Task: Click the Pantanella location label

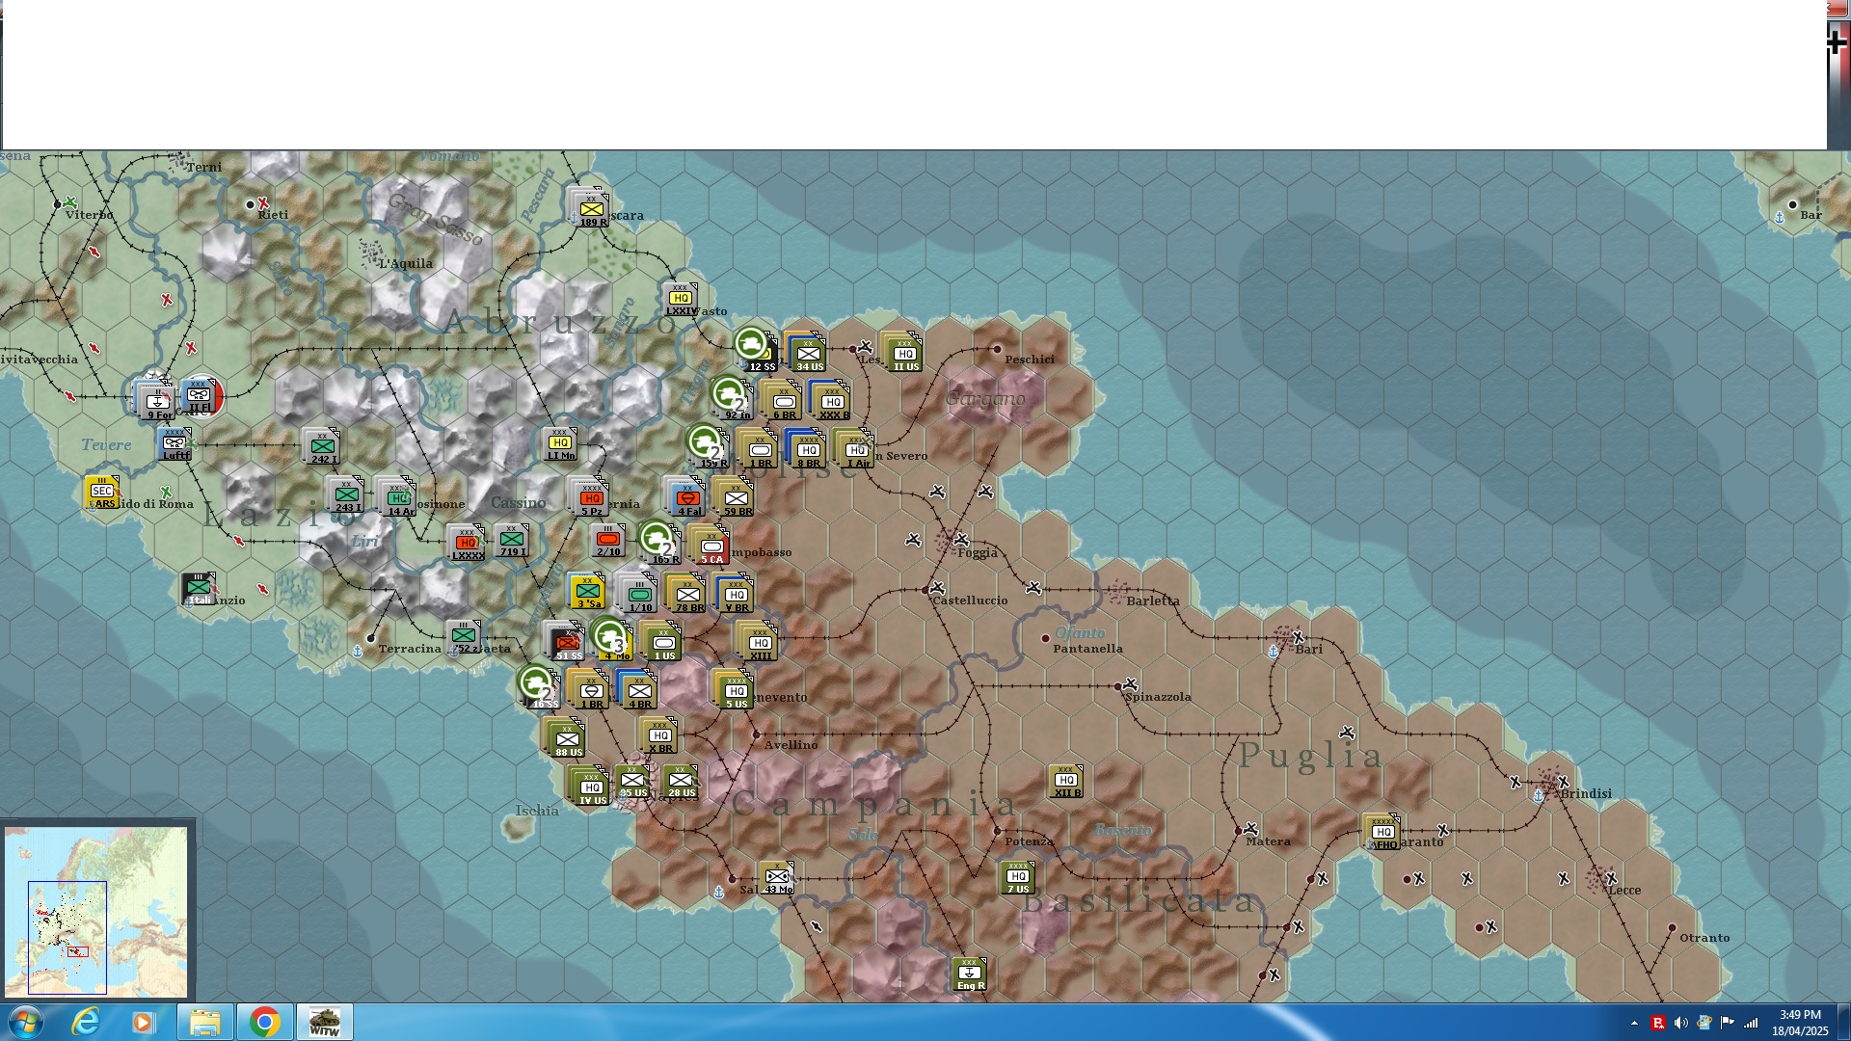Action: [x=1087, y=649]
